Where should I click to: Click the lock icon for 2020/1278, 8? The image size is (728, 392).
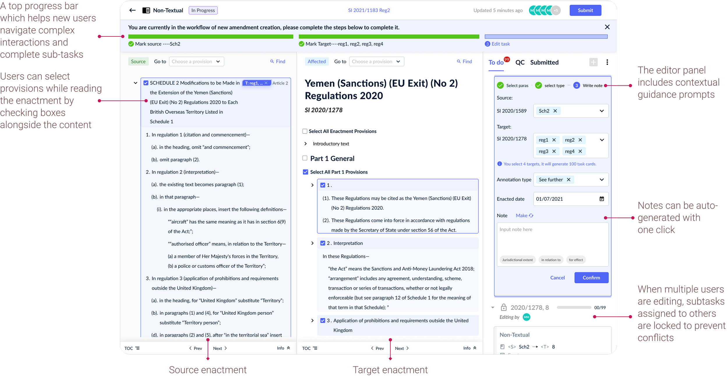coord(503,307)
